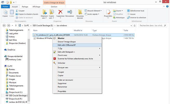Sort by the Taille column header

(126, 30)
